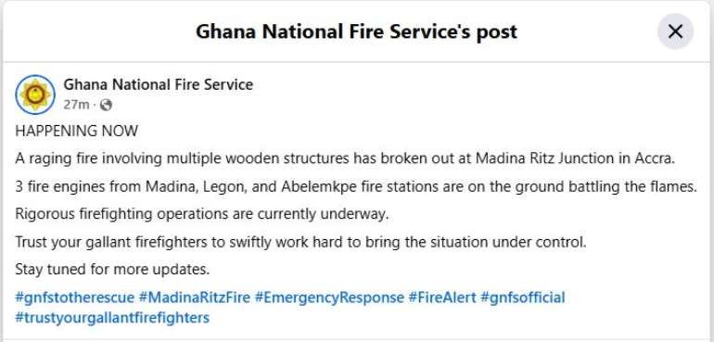Follow the #EmergencyResponse hashtag link

click(329, 298)
